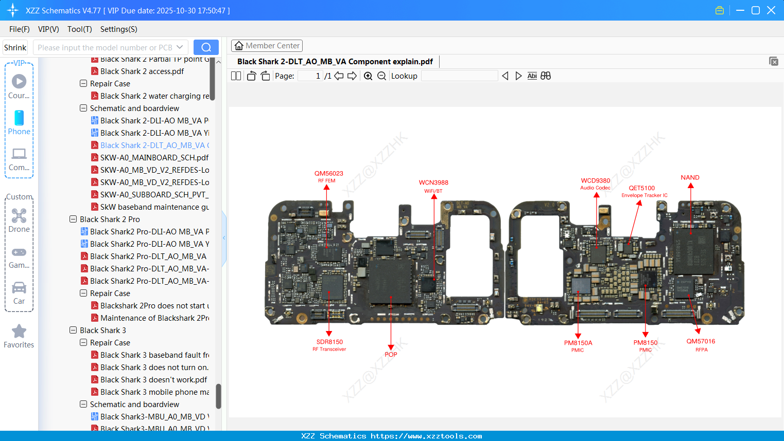
Task: Collapse the Black Shark 2 Pro node
Action: tap(73, 219)
